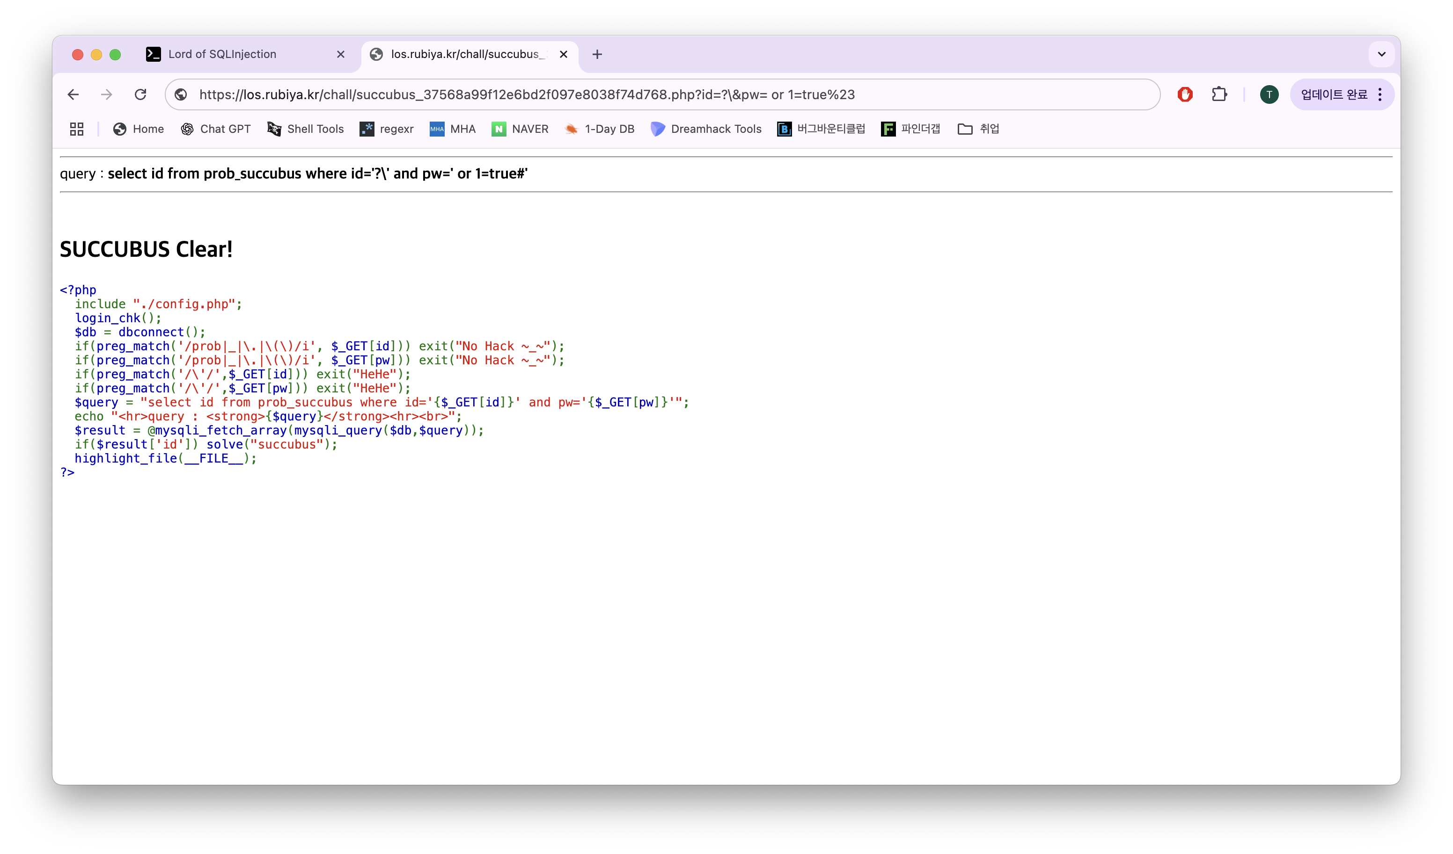1453x854 pixels.
Task: Expand the tab search dropdown chevron
Action: pos(1381,54)
